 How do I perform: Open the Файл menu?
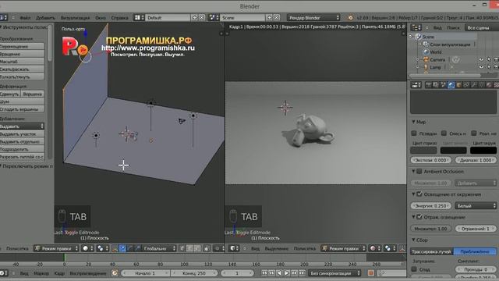(x=25, y=18)
